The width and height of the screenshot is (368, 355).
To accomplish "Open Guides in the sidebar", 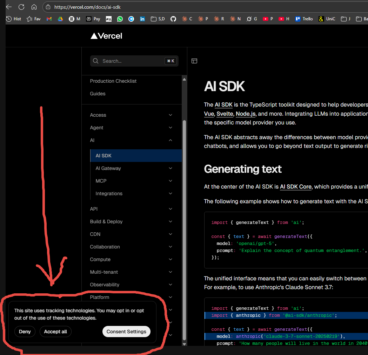I will pos(98,94).
